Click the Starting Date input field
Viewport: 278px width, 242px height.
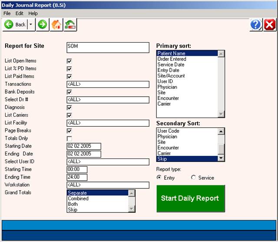click(84, 146)
